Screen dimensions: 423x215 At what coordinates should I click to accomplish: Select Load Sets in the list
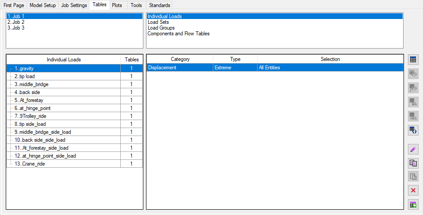point(159,22)
